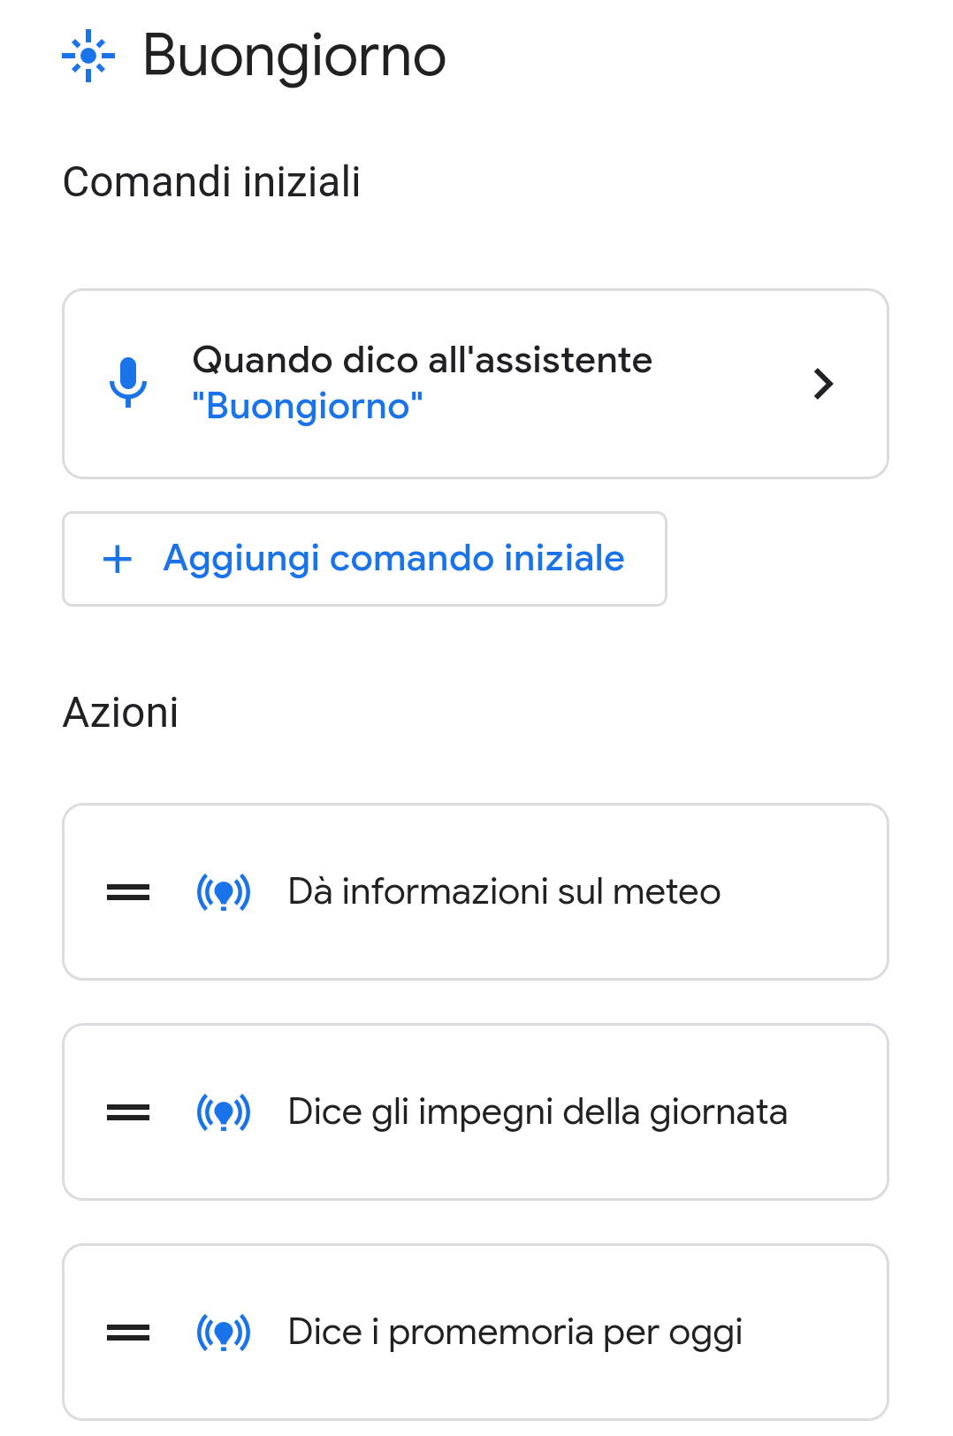
Task: Click the Comandi iniziali section heading
Action: [213, 183]
